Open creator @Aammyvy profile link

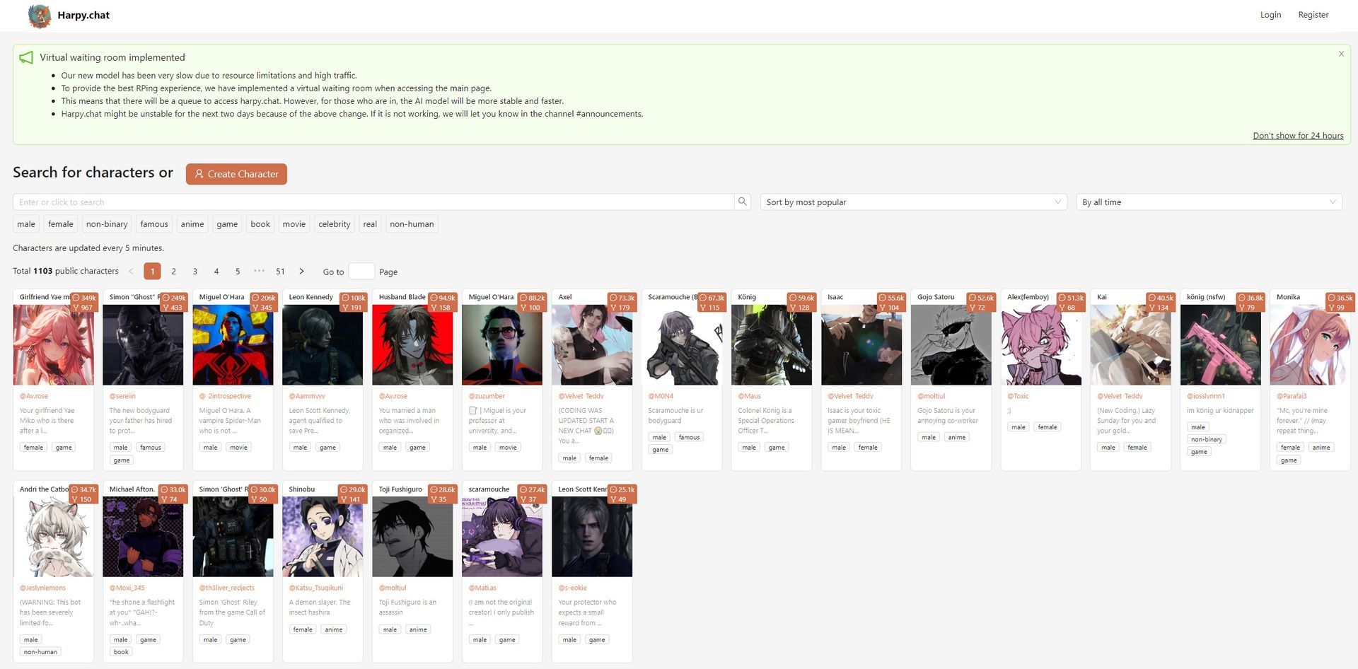[x=307, y=396]
